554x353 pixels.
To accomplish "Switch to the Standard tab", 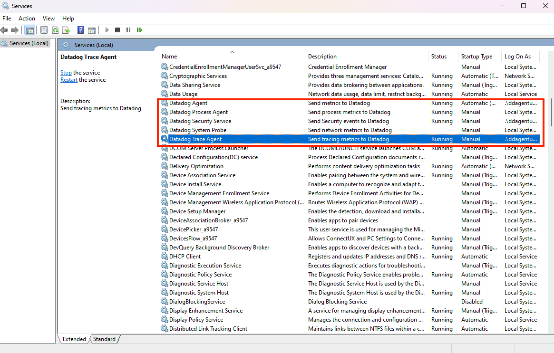I will tap(104, 339).
